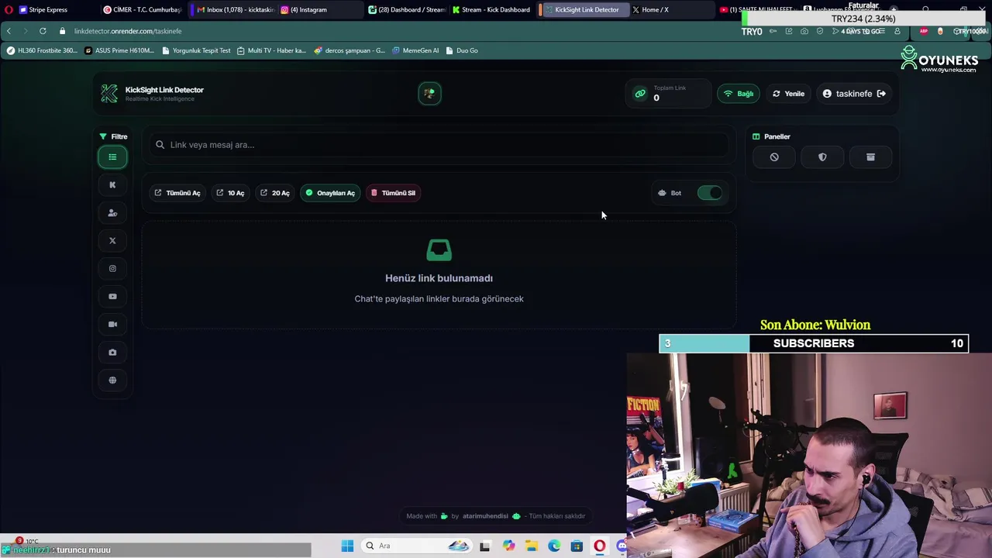Open the ASUS Prime H610M bookmark
Image resolution: width=992 pixels, height=558 pixels.
[x=119, y=50]
